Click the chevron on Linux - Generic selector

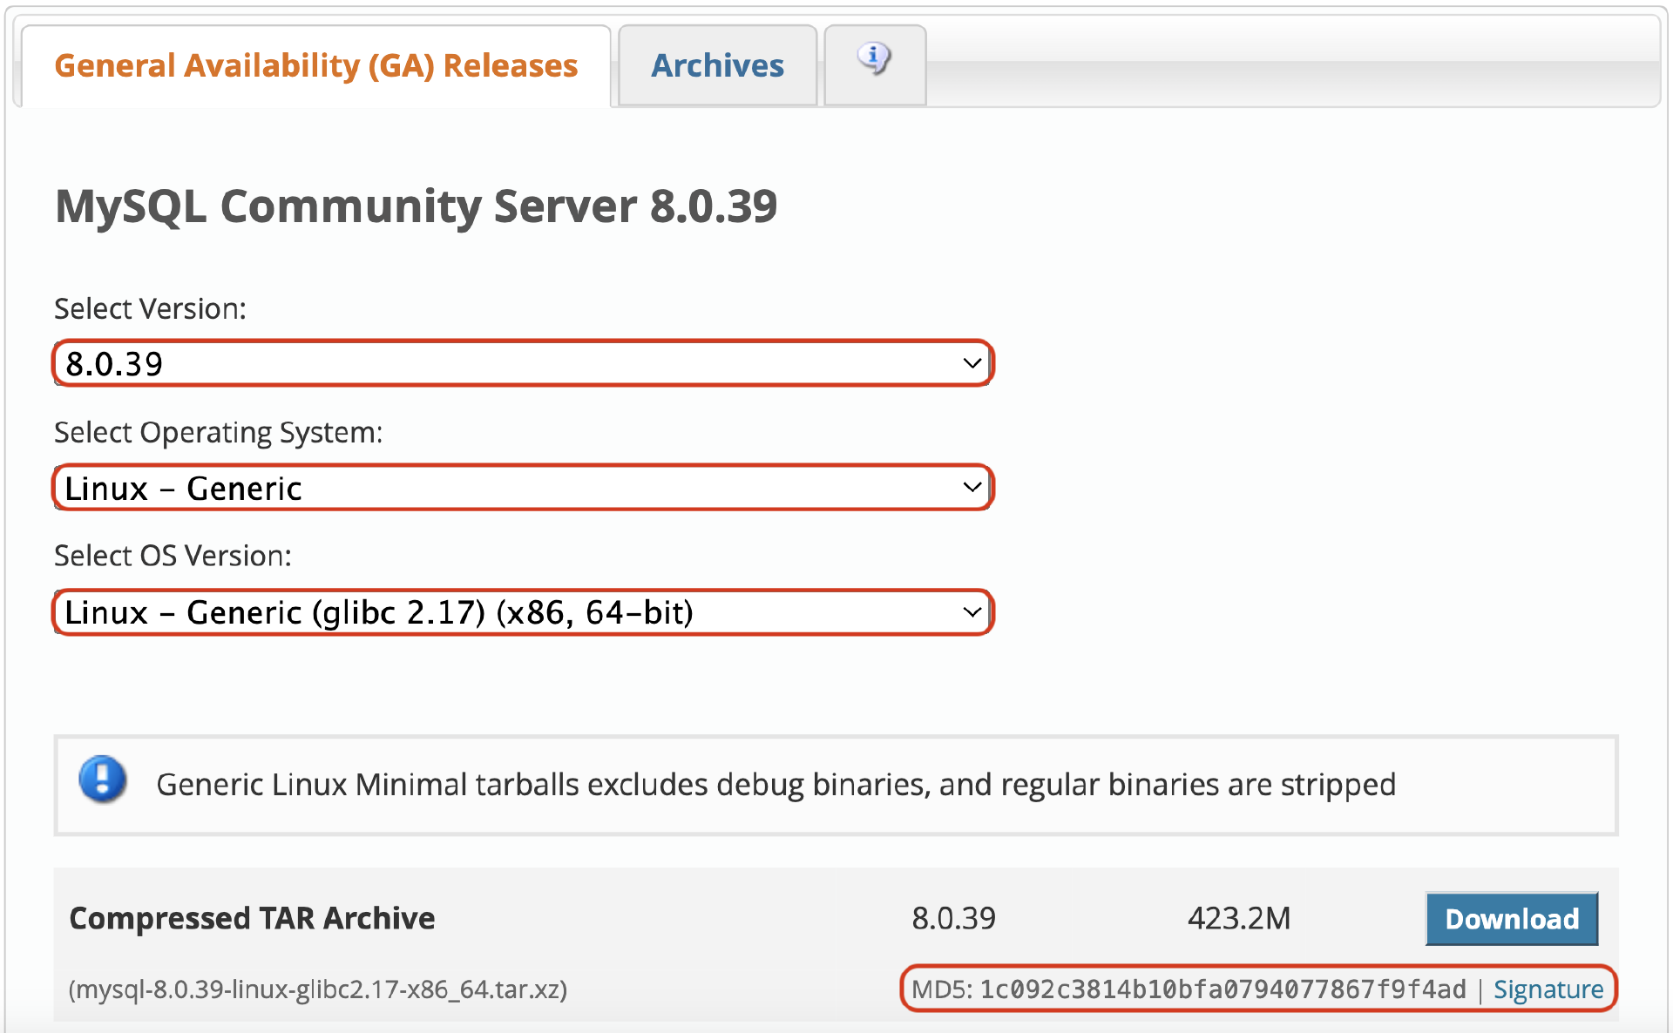tap(972, 488)
